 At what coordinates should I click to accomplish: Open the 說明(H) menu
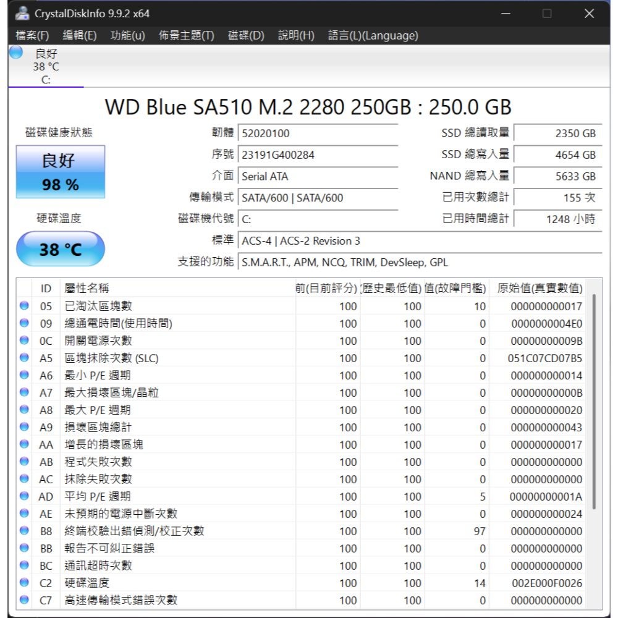coord(296,35)
